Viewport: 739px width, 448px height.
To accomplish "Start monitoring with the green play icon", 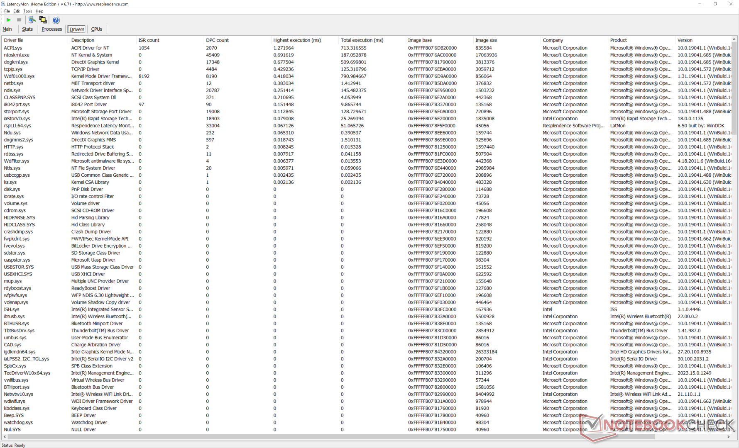I will coord(8,19).
